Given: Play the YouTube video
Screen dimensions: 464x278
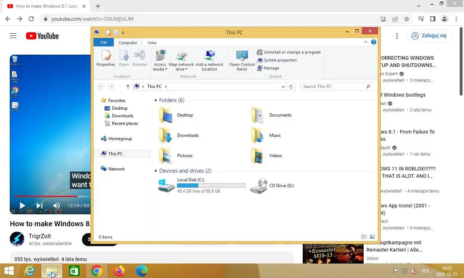Looking at the screenshot, I should (x=22, y=205).
